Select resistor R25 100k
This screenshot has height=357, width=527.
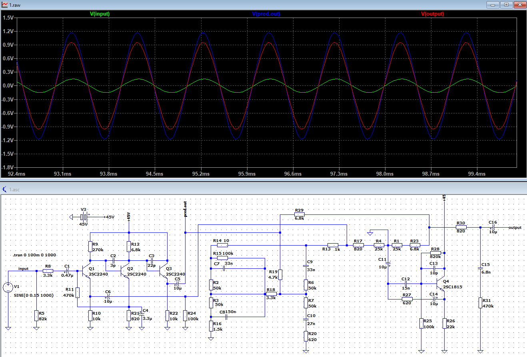421,323
